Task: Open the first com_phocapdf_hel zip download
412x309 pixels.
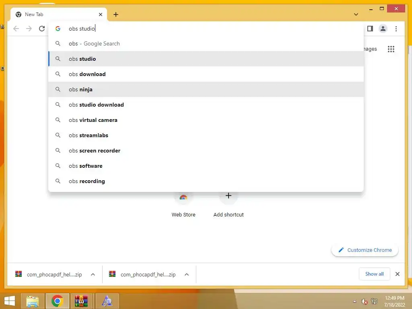Action: 49,274
